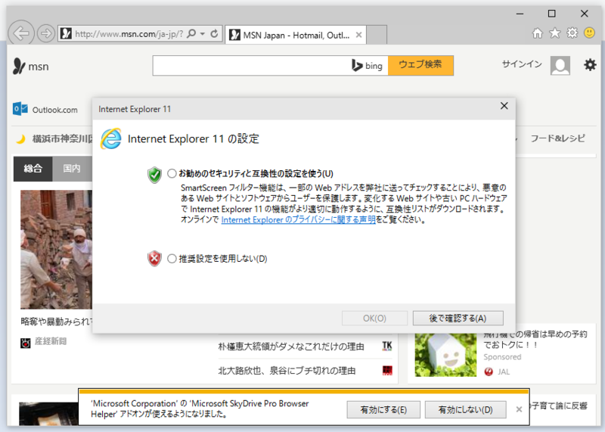Click the address bar URL text

tap(129, 34)
